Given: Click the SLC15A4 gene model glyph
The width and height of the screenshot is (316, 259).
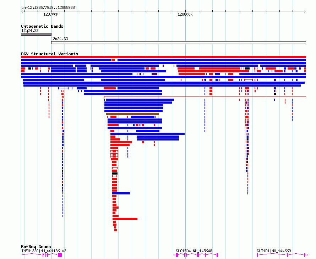Looking at the screenshot, I should 196,255.
